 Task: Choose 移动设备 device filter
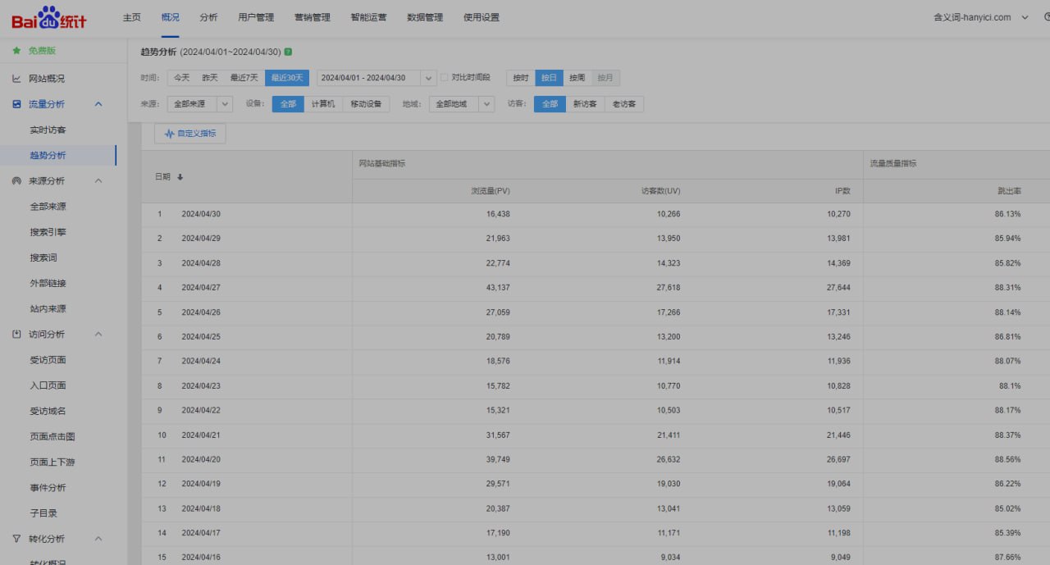(x=366, y=104)
